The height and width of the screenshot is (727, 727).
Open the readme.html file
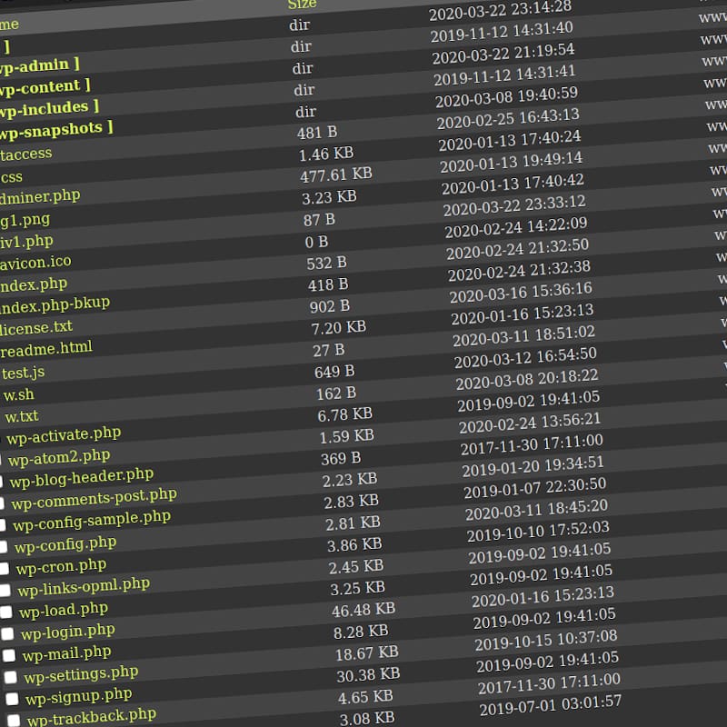46,349
